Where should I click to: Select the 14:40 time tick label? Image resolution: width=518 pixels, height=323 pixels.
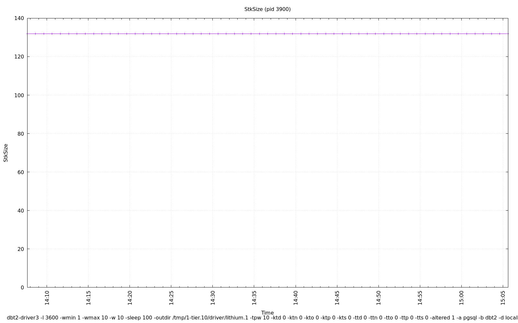click(x=296, y=297)
